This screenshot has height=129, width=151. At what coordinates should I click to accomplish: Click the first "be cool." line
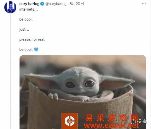26,19
